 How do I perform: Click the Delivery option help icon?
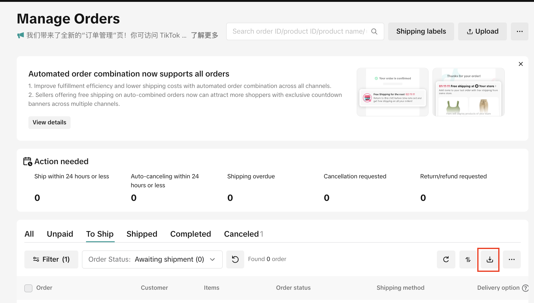click(x=525, y=288)
